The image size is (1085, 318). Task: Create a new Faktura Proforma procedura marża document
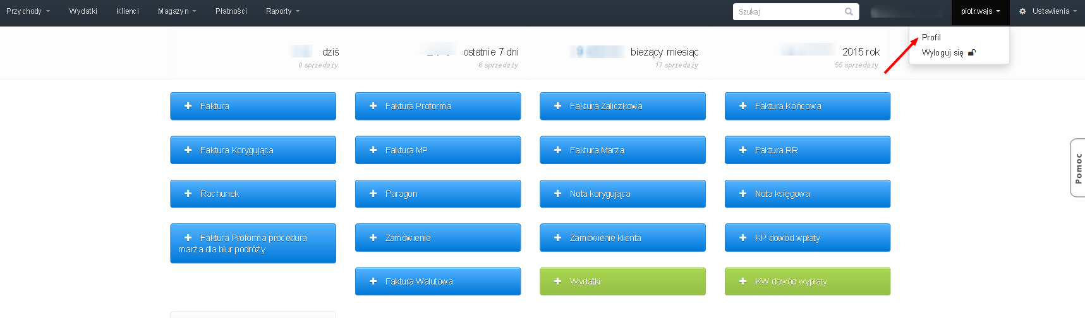click(x=253, y=244)
